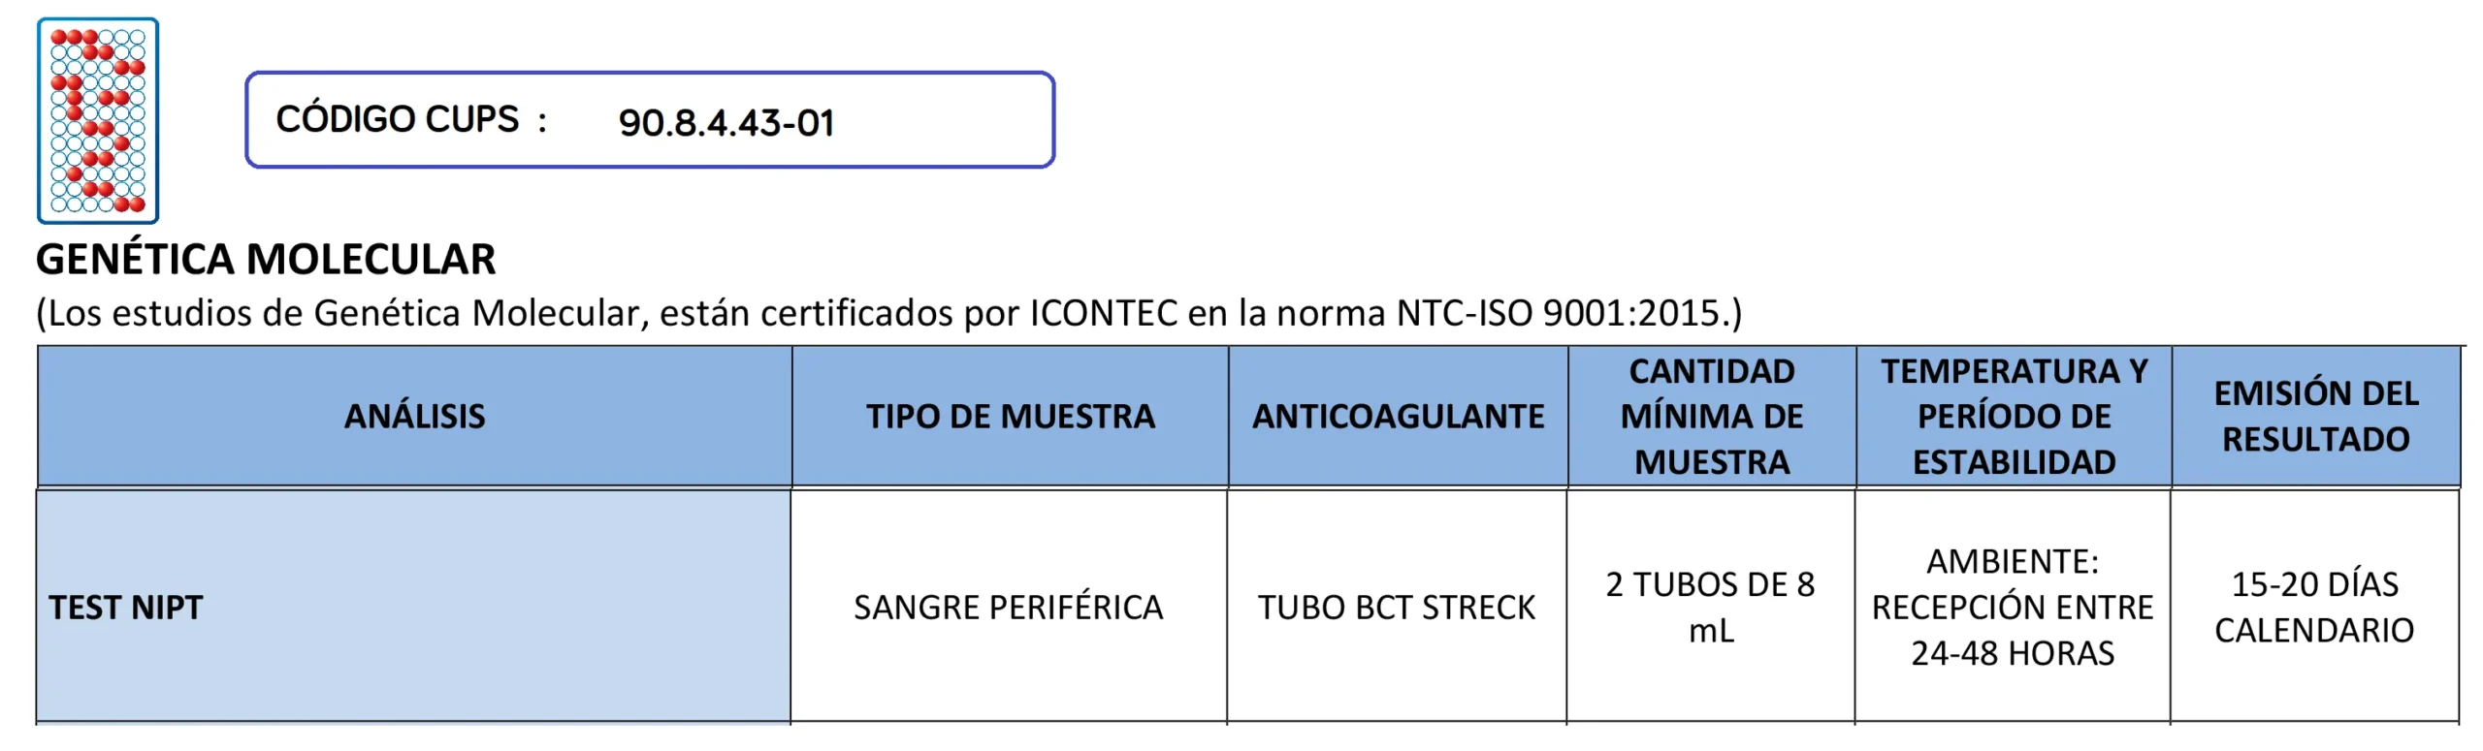Select the EMISIÓN DEL RESULTADO column header

(x=2315, y=416)
